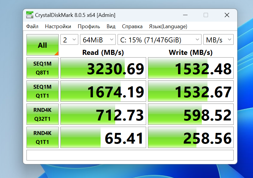Click the RND4K Q32T1 write value 598.52
Screen dimensions: 253x178
[x=191, y=114]
